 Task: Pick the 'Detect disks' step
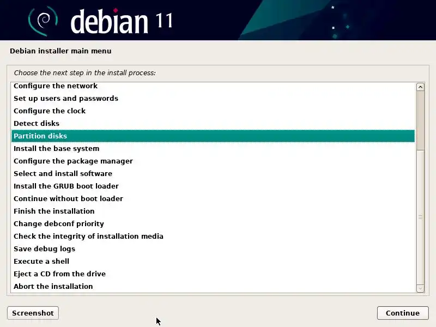[x=213, y=124]
